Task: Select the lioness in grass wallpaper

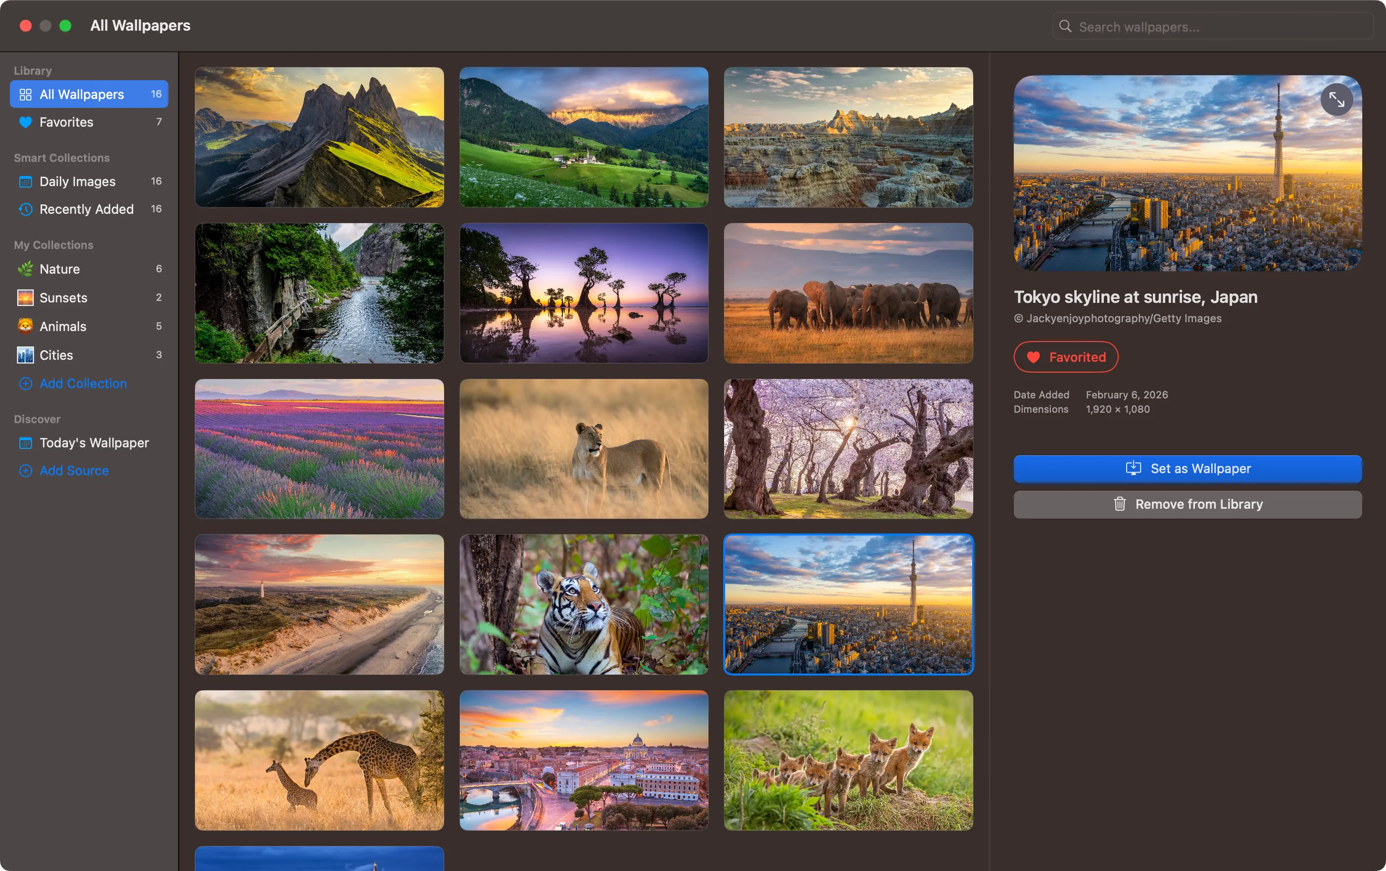Action: point(584,449)
